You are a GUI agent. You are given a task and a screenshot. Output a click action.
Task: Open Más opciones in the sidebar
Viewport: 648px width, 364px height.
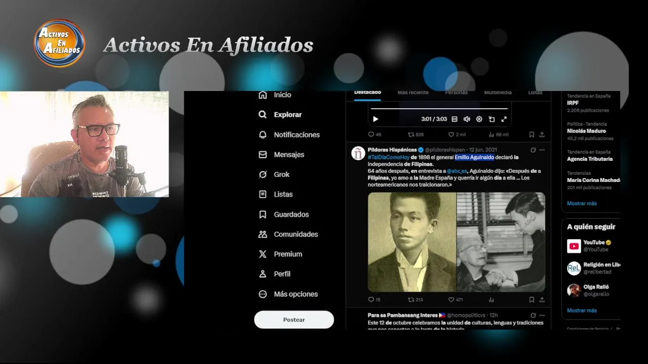point(288,294)
